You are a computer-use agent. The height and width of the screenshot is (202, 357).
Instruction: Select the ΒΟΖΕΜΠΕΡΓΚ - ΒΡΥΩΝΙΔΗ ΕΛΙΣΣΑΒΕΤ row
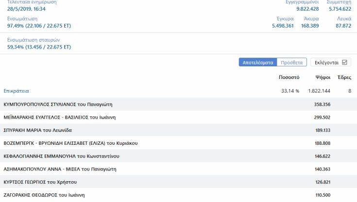click(x=70, y=143)
